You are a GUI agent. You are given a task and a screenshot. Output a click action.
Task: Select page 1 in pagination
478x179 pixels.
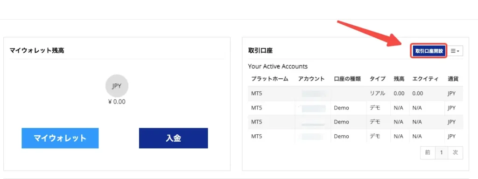[442, 153]
